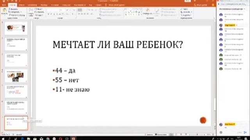This screenshot has width=250, height=140.
Task: Switch to Reading view in the status bar
Action: [181, 135]
